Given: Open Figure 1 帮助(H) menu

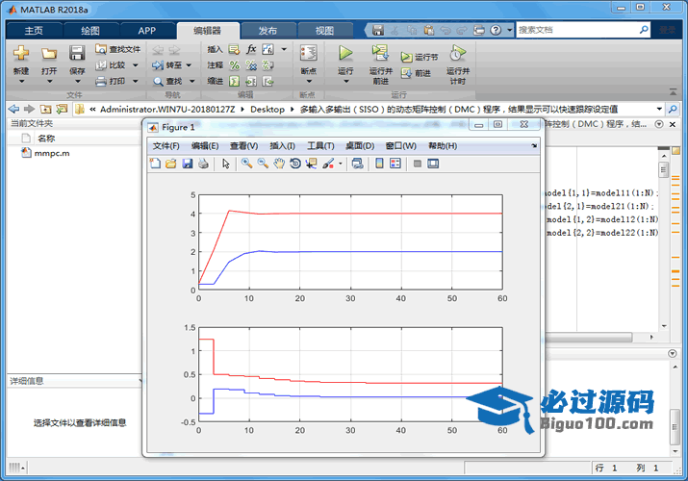Looking at the screenshot, I should 443,146.
